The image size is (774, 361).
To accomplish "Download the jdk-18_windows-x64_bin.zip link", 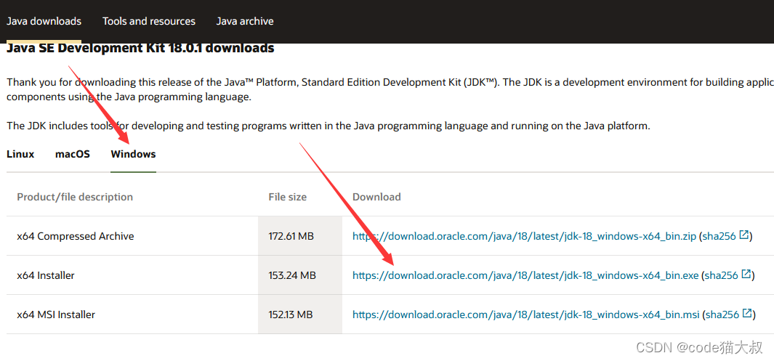I will (x=524, y=236).
